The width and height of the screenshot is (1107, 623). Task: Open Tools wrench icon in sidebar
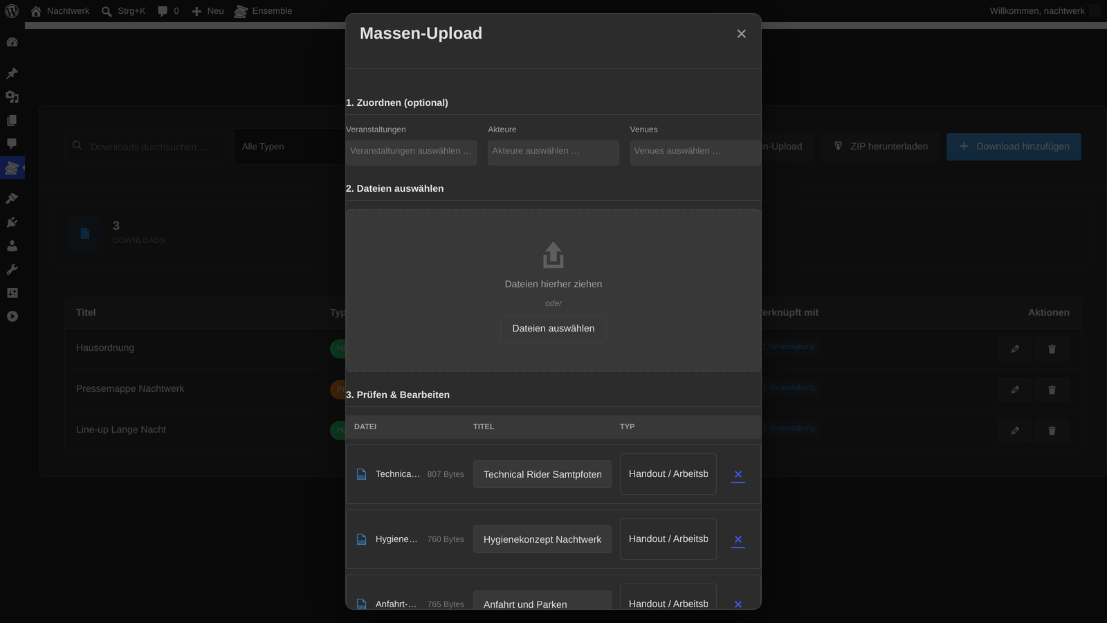12,269
